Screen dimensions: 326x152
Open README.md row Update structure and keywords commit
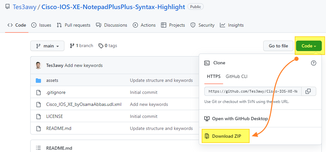pos(161,128)
